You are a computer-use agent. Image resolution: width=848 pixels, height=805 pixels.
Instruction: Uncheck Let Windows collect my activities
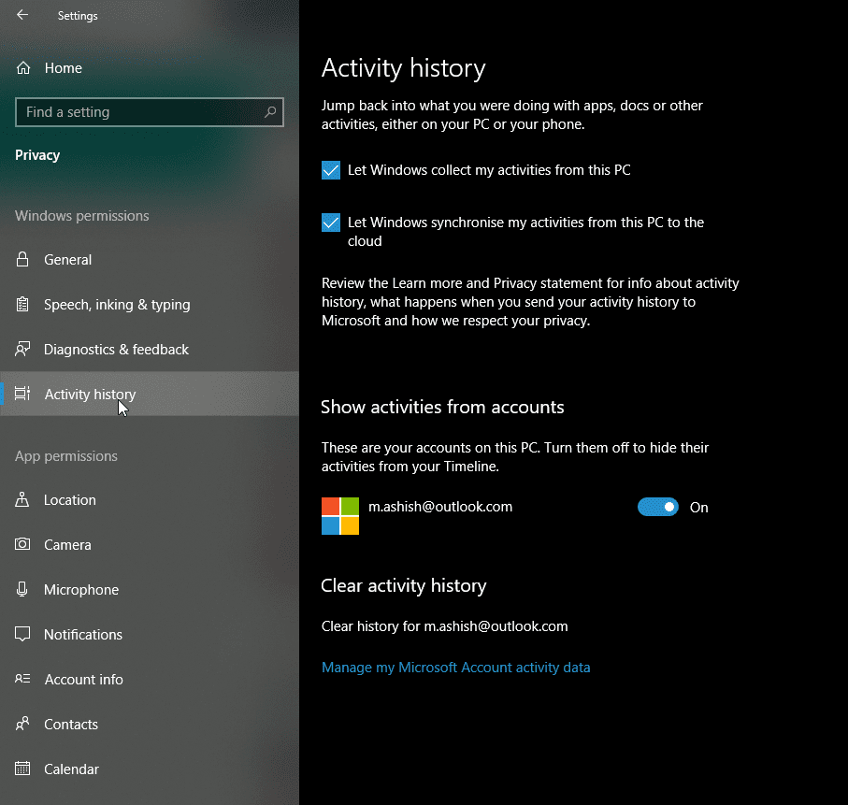pyautogui.click(x=331, y=170)
